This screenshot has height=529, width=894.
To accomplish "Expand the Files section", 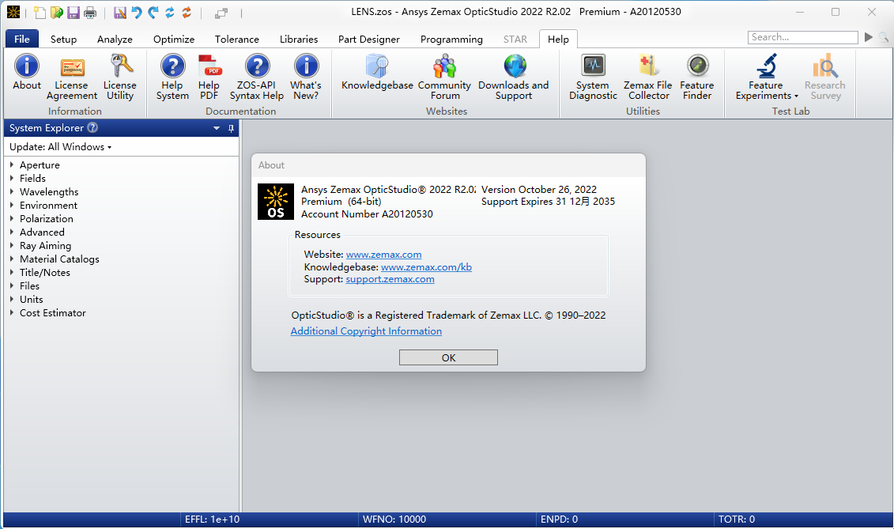I will (11, 286).
